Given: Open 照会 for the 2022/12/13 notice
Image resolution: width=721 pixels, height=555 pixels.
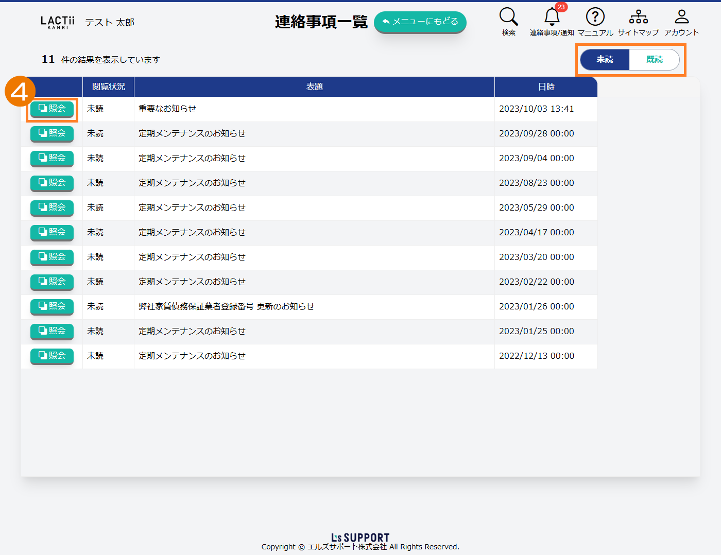Looking at the screenshot, I should point(52,356).
